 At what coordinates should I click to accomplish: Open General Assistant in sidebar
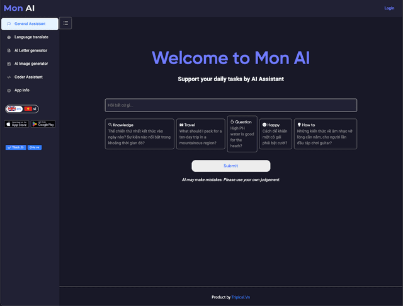30,24
